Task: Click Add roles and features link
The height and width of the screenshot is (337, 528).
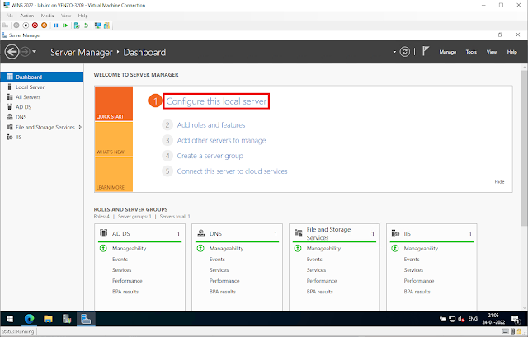Action: [211, 124]
